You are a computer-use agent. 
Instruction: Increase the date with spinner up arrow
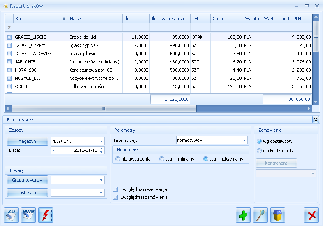(101, 149)
